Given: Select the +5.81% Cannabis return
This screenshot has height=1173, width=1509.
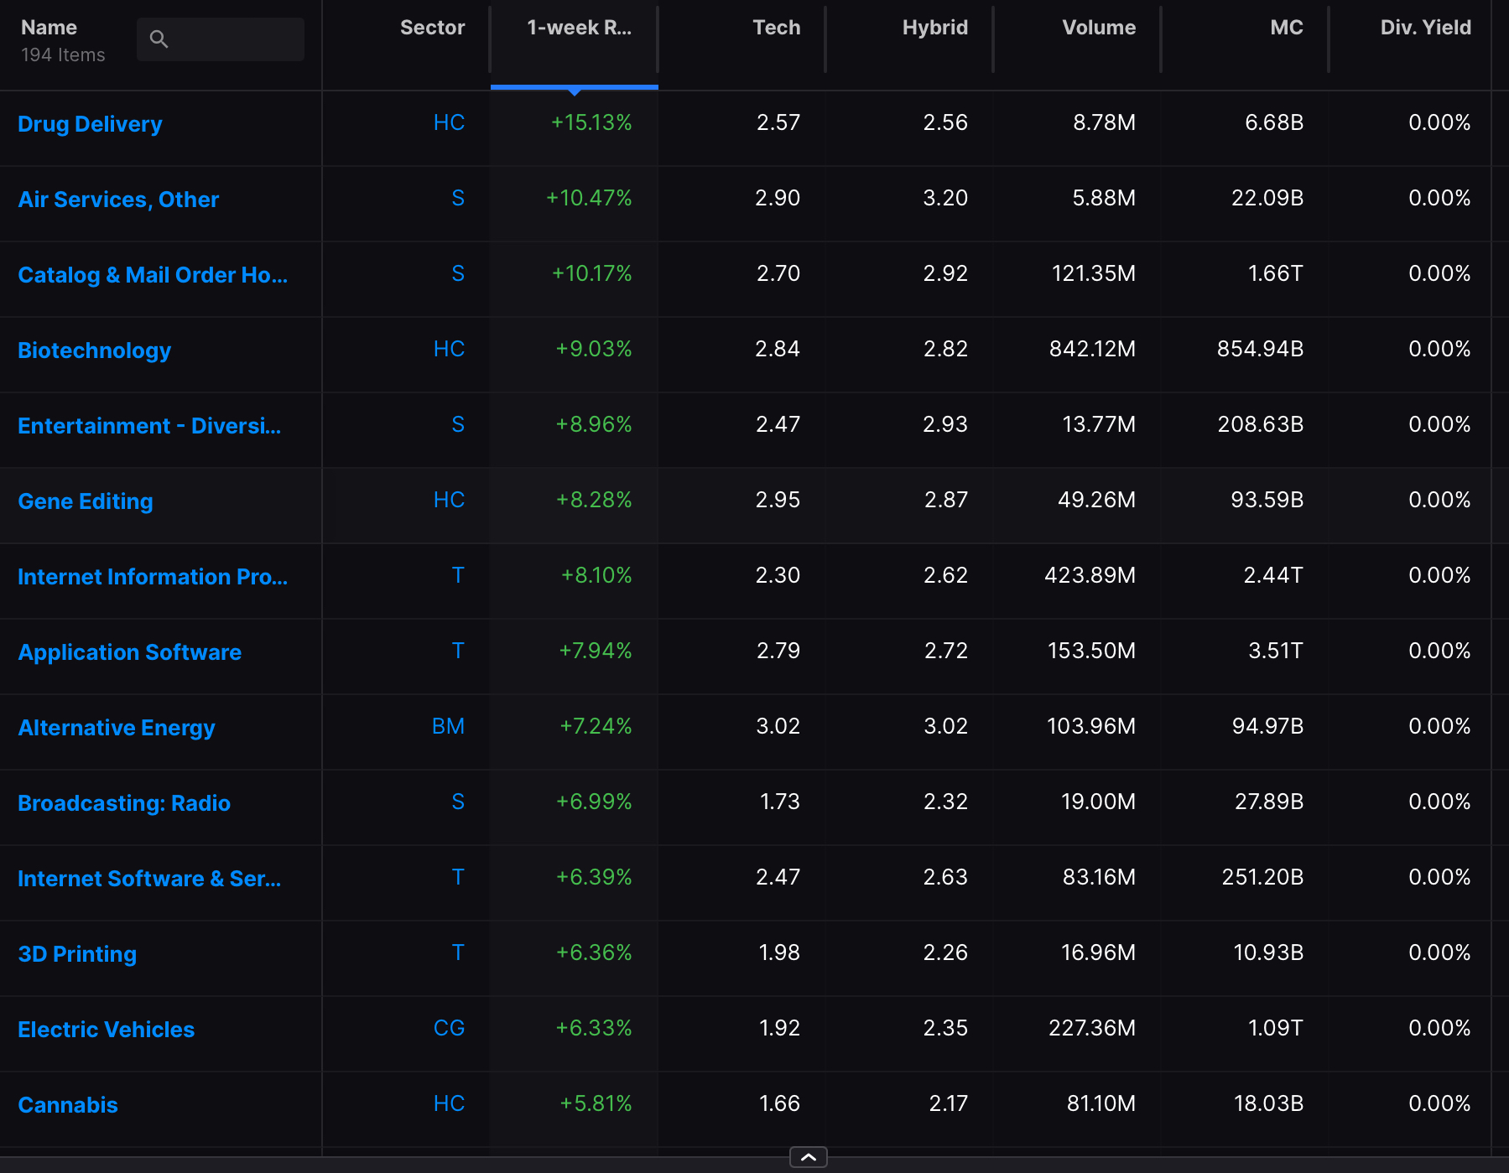Looking at the screenshot, I should (596, 1103).
